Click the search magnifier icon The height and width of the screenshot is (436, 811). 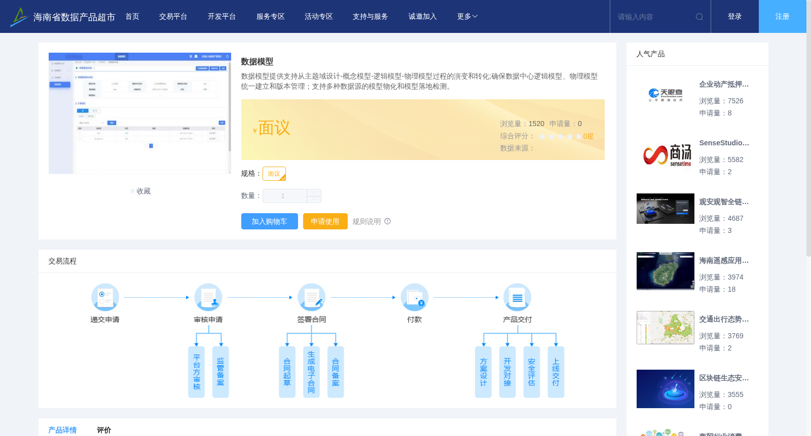tap(699, 17)
